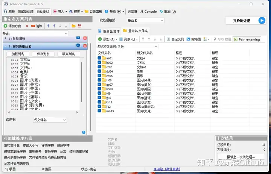Viewport: 271px width, 174px height.
Task: Click the blue help icon in method panel
Action: click(84, 132)
